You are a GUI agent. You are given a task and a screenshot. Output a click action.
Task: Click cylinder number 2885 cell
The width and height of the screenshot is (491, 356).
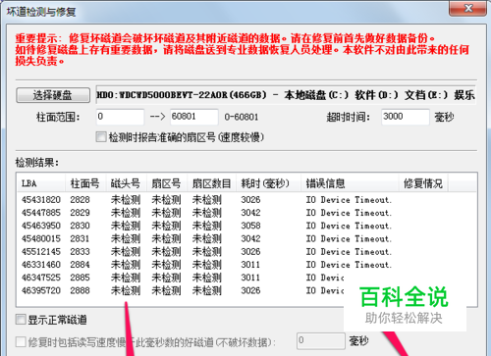click(x=80, y=278)
